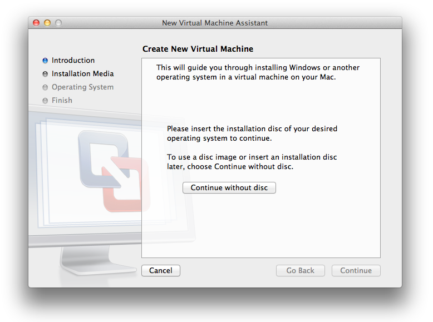Click the 'Please insert the installation disc' text

point(252,133)
